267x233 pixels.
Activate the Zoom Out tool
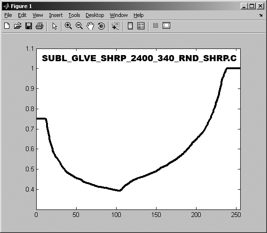click(79, 26)
